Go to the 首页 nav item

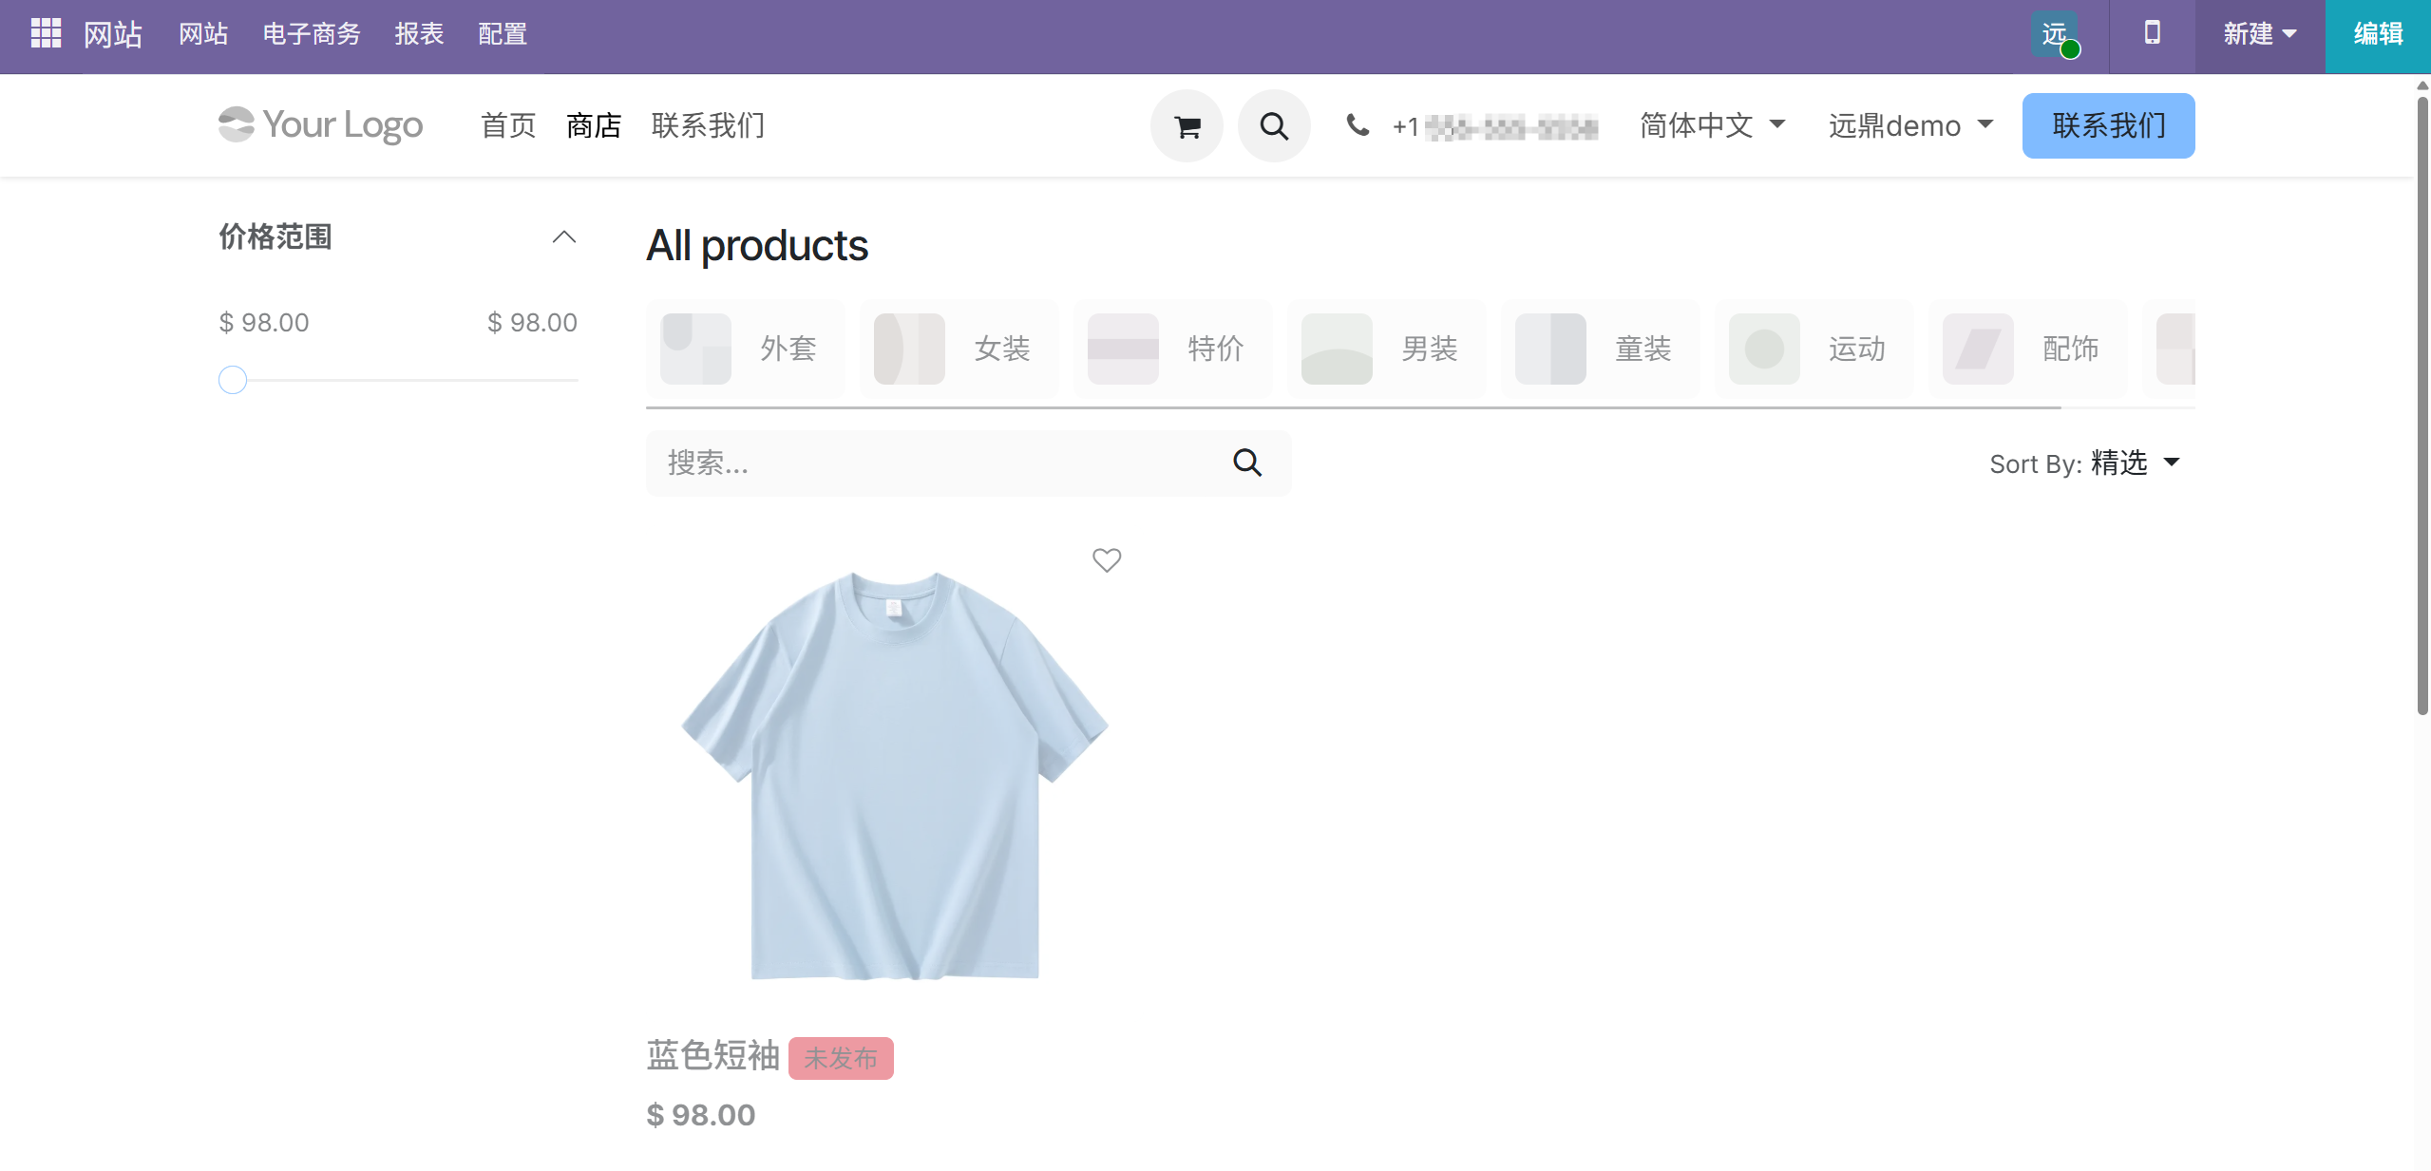click(507, 124)
